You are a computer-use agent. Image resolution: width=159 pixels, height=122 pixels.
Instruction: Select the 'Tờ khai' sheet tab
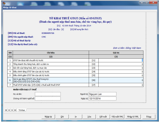click(22, 110)
